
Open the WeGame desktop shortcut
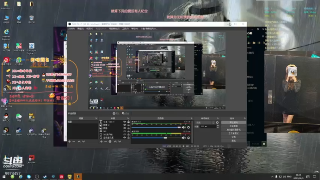point(6,132)
